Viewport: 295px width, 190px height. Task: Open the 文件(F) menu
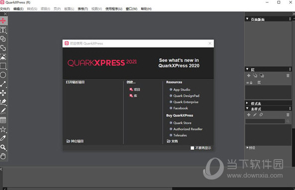(x=5, y=9)
